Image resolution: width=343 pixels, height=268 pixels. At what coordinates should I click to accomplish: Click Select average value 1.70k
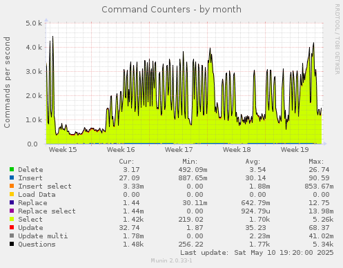pos(259,220)
